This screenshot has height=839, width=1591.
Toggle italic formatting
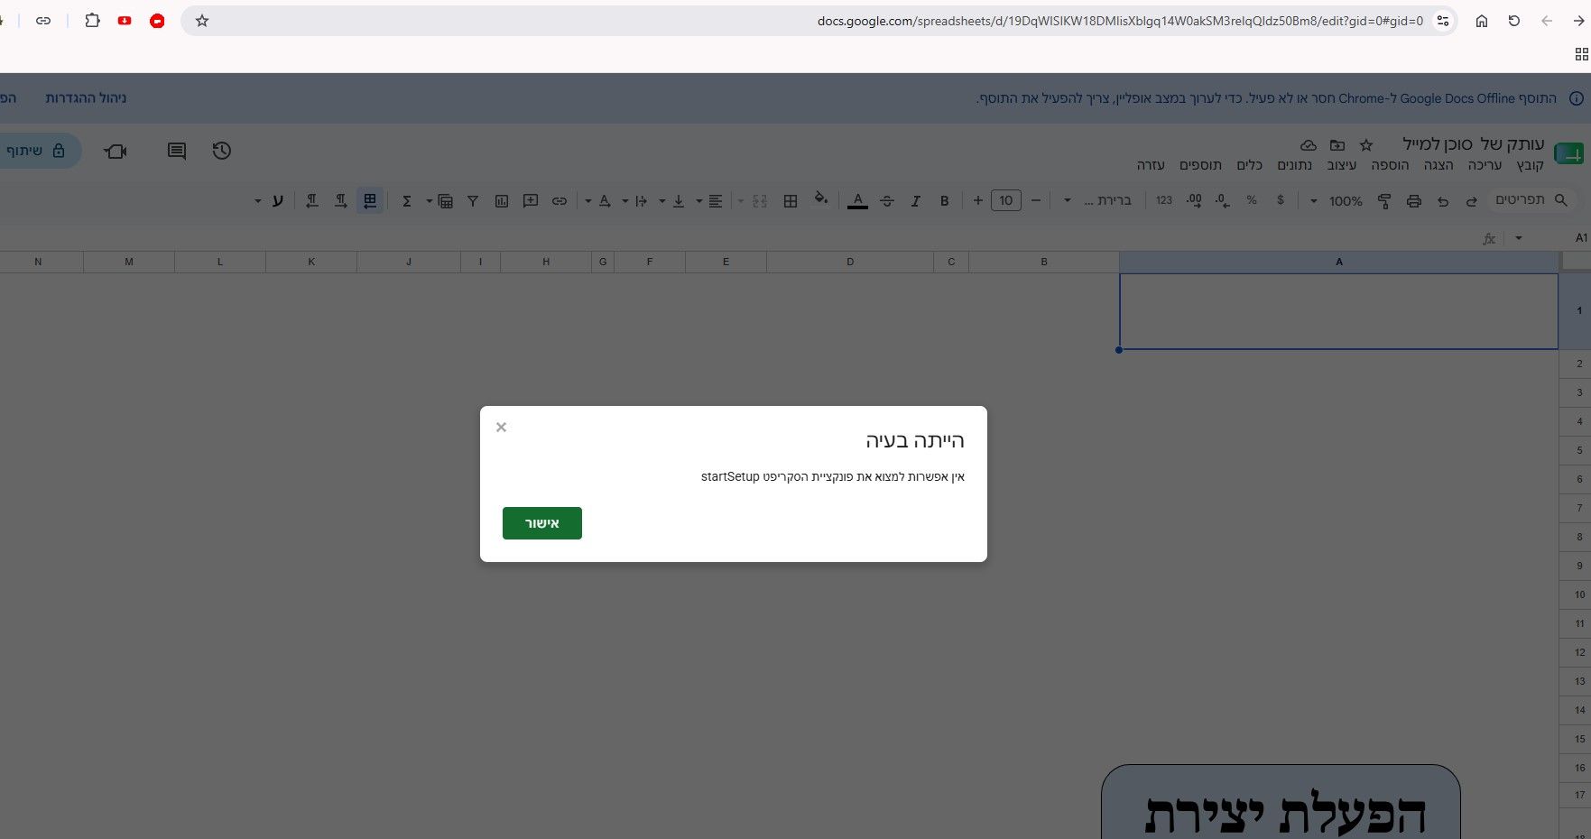(915, 201)
